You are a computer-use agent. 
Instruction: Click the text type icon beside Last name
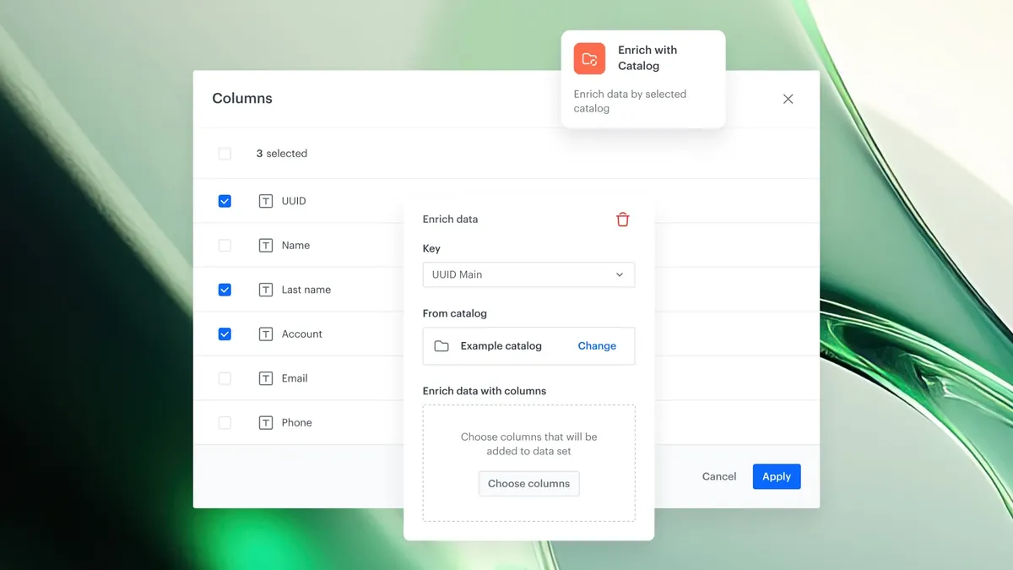pos(264,289)
